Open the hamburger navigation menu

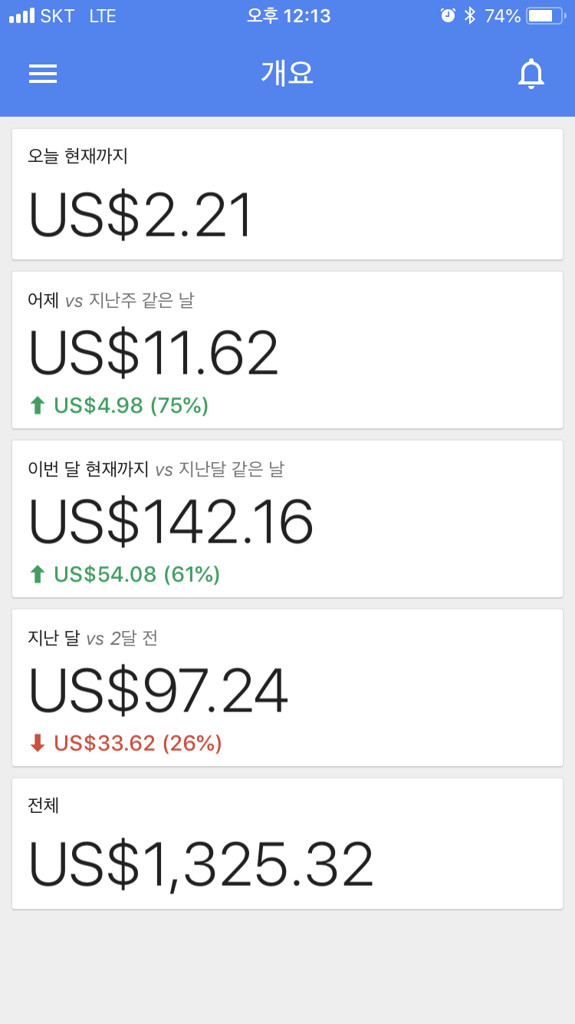click(43, 74)
